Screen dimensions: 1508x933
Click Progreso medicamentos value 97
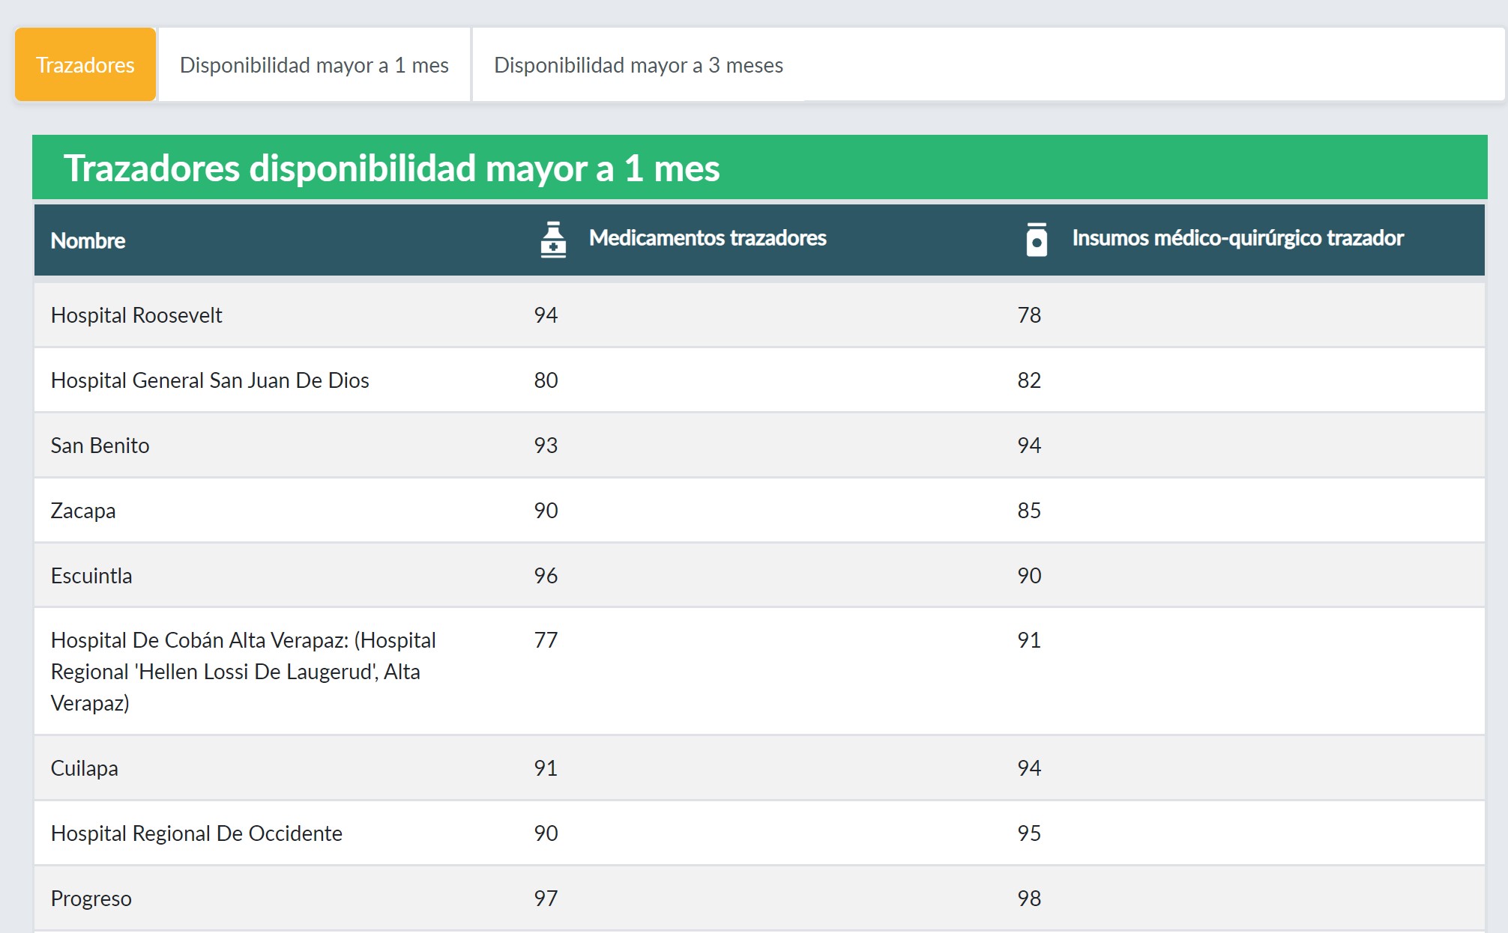coord(546,899)
